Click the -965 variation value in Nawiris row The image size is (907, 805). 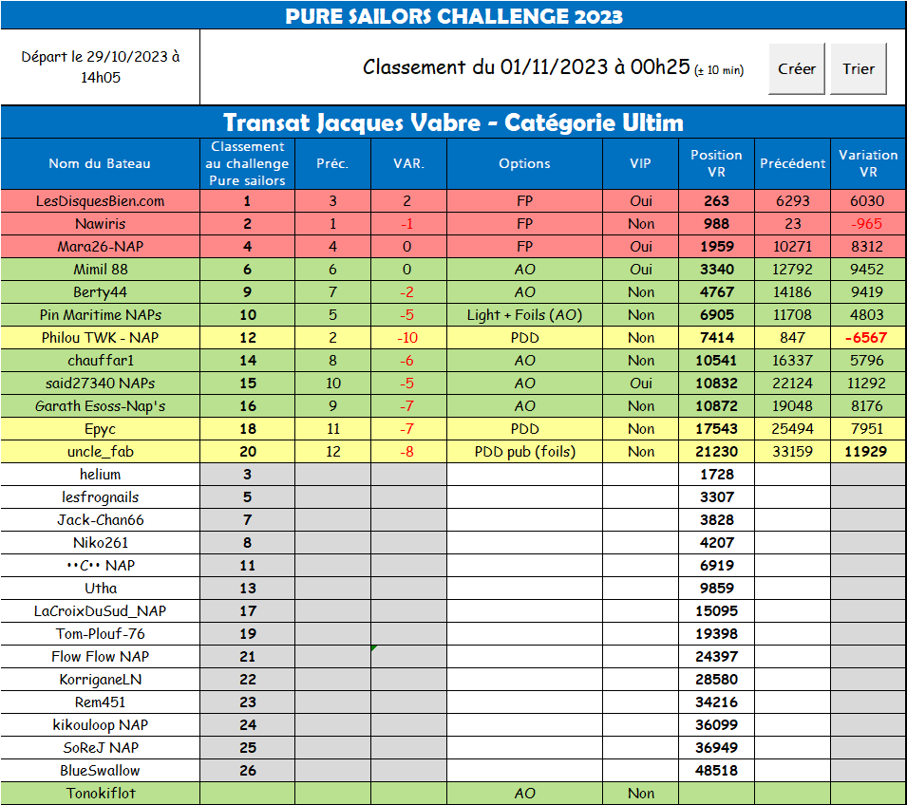point(866,224)
